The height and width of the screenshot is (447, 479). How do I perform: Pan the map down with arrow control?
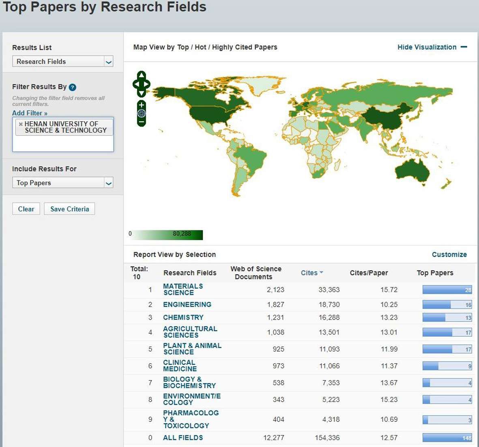pyautogui.click(x=142, y=93)
